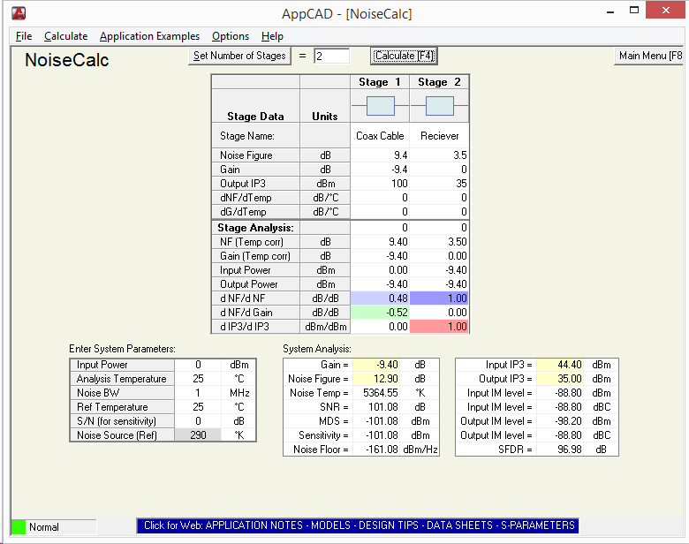Click the Stage 2 block icon
Screen dimensions: 689x544
[439, 106]
